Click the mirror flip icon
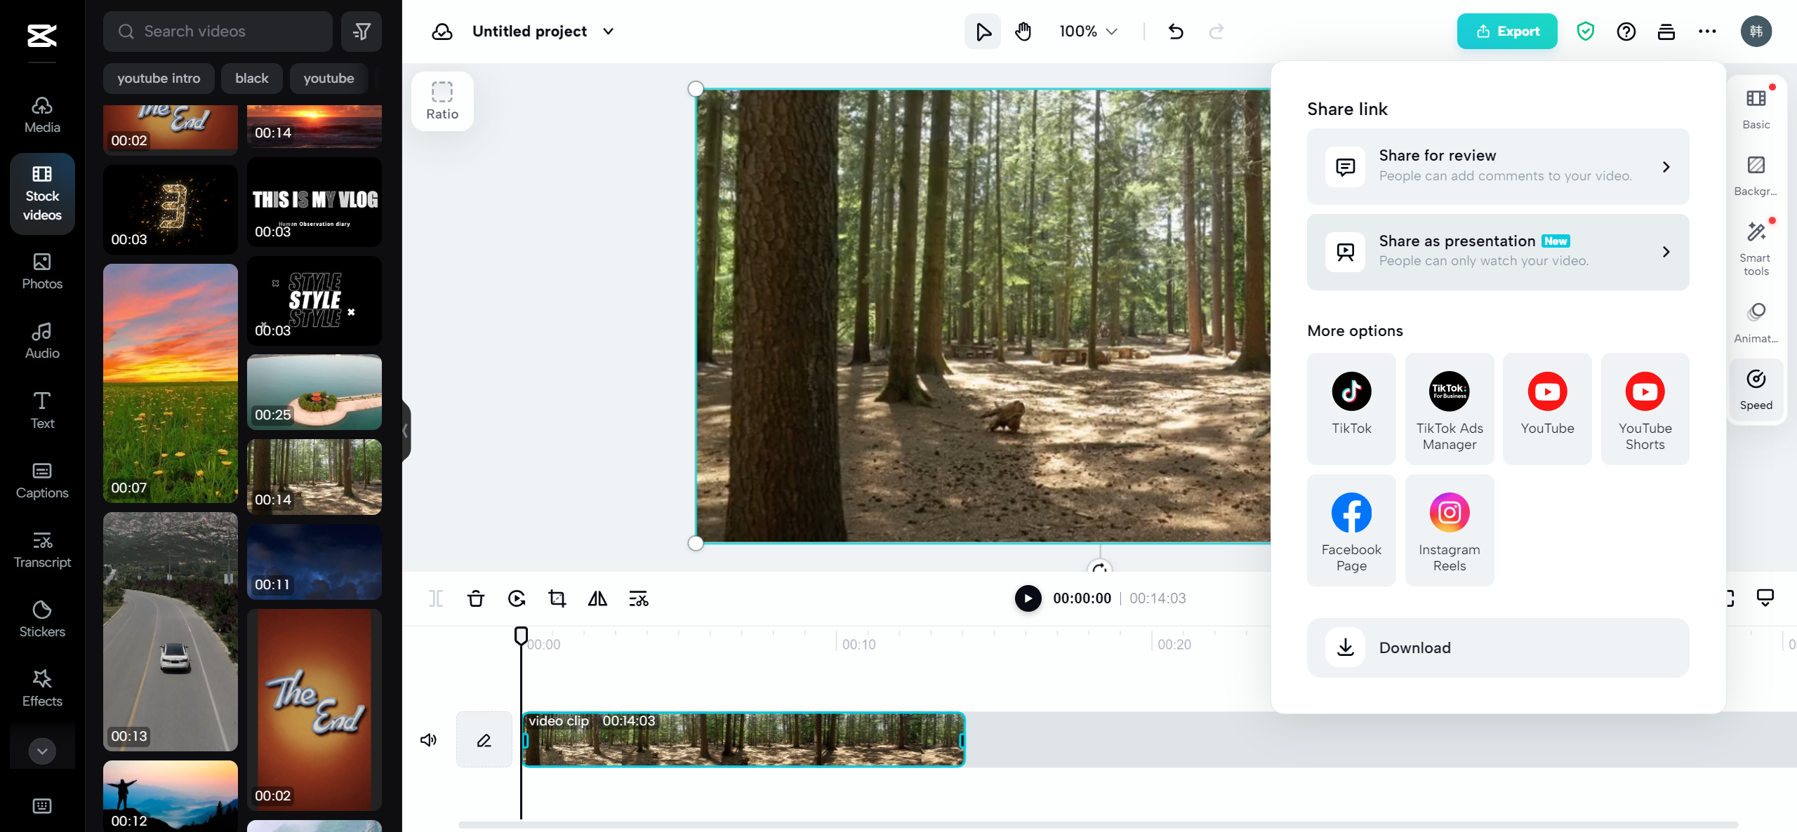Viewport: 1797px width, 832px height. pyautogui.click(x=597, y=598)
